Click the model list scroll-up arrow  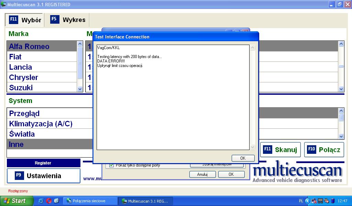[341, 44]
